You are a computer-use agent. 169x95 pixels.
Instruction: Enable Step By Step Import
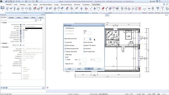65,52
